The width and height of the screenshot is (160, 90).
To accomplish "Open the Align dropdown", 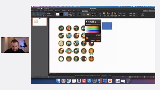I will point(119,14).
